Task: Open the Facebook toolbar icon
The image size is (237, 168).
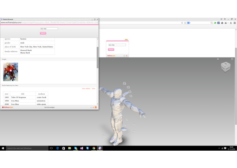Action: [x=219, y=23]
